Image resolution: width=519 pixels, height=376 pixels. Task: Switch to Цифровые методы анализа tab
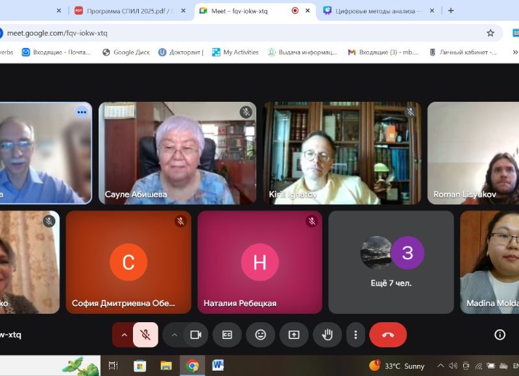click(378, 10)
